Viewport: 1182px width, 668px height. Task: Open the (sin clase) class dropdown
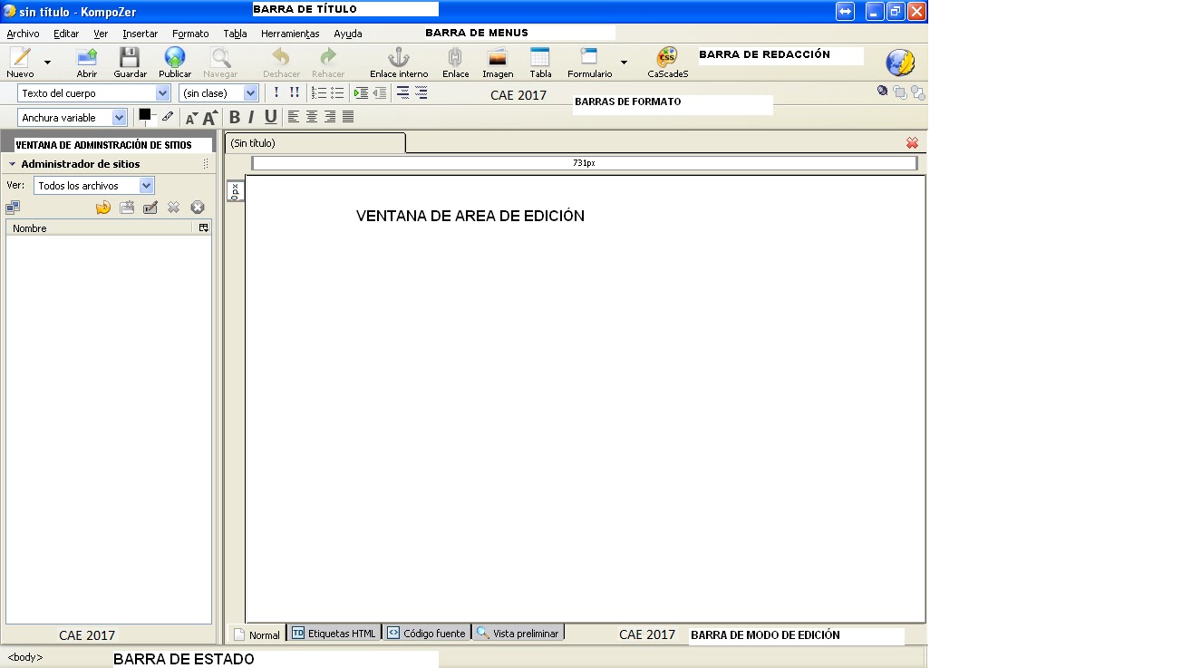click(x=251, y=92)
